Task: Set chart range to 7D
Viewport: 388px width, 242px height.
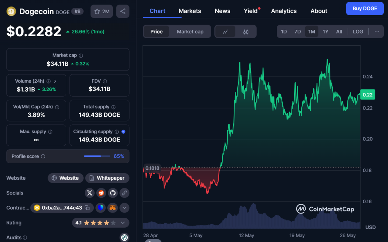Action: pos(297,32)
